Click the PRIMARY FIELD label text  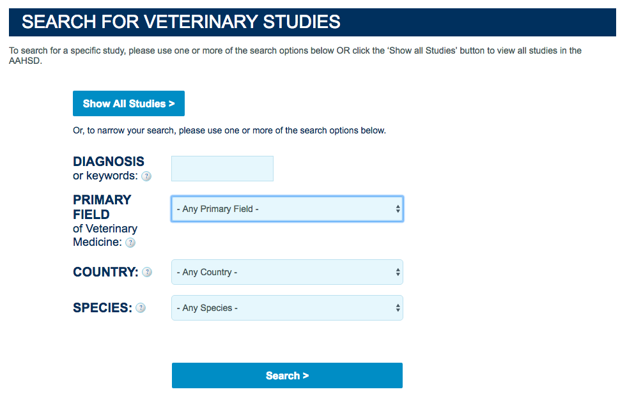pyautogui.click(x=102, y=207)
